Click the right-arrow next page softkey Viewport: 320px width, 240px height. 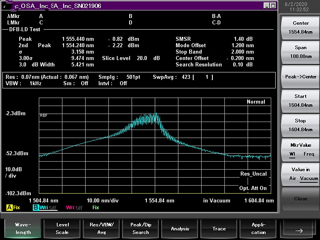[298, 231]
